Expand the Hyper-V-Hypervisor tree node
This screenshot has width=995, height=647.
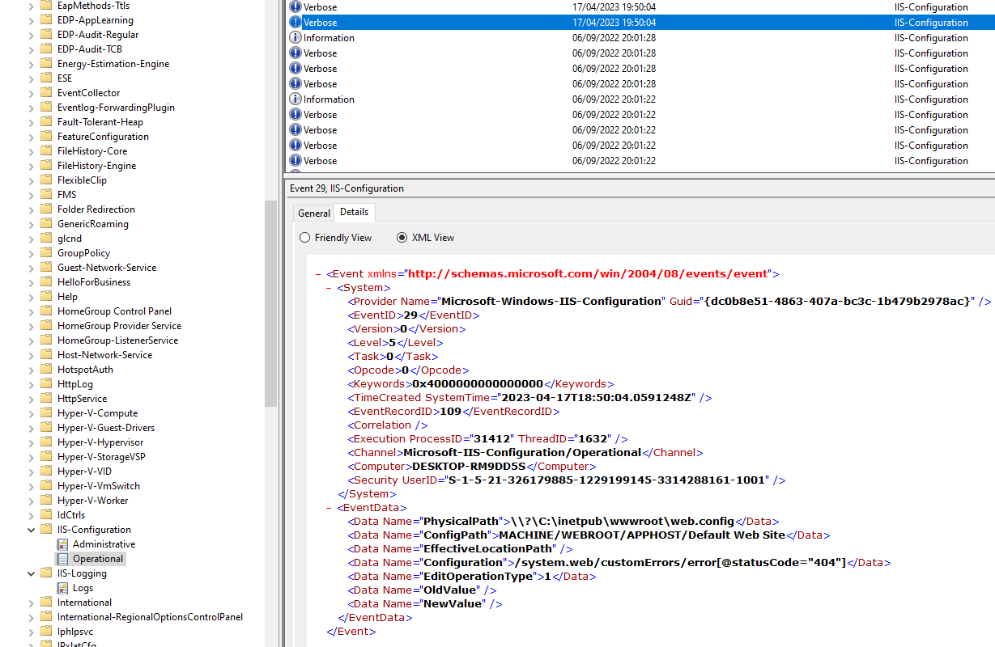click(x=32, y=442)
